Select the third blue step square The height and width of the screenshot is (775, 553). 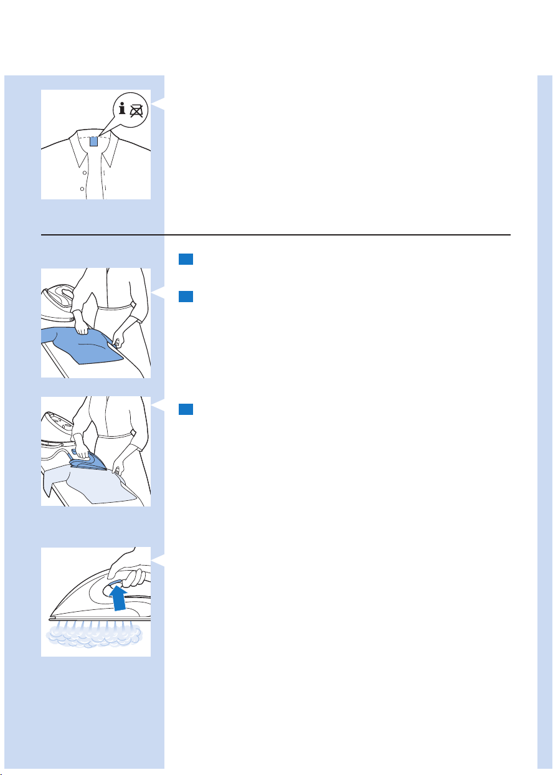[x=184, y=409]
